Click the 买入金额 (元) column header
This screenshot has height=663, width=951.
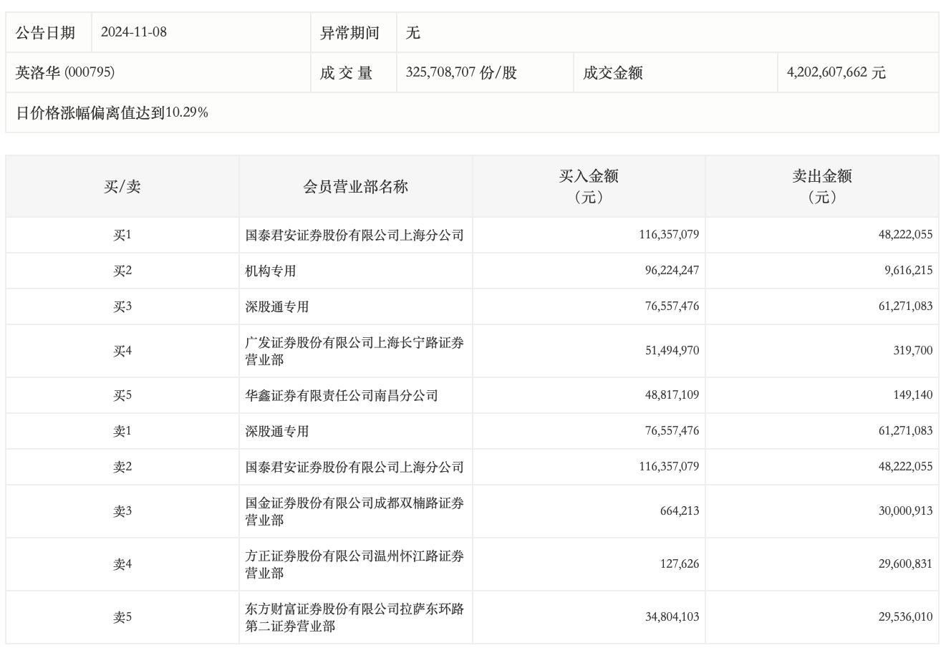pyautogui.click(x=589, y=186)
